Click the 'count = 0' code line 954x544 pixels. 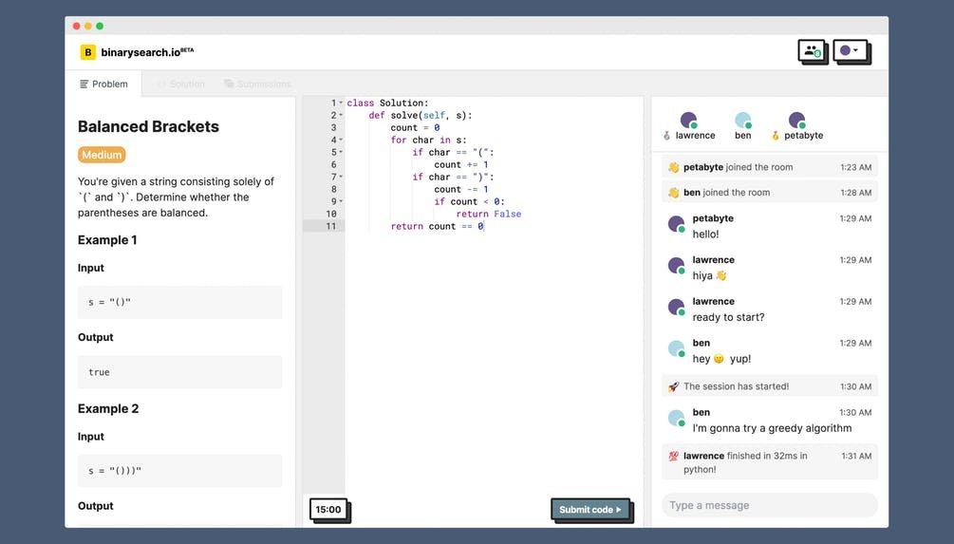pyautogui.click(x=415, y=128)
